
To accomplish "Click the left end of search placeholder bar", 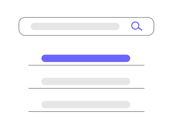I will [34, 26].
